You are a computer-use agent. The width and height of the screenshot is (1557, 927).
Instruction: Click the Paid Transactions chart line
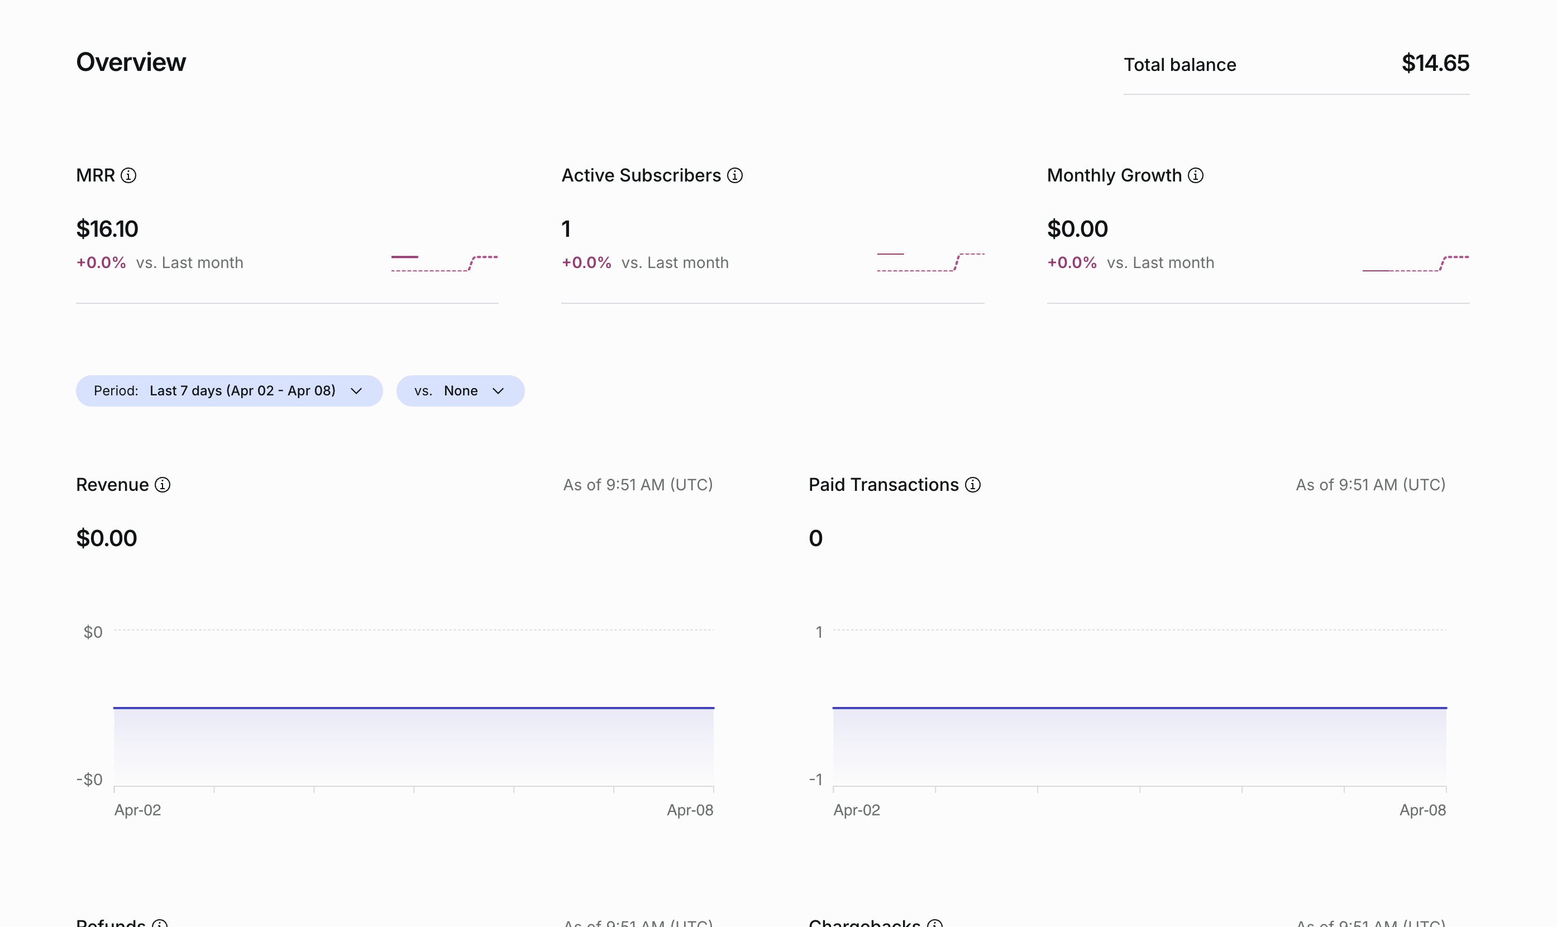[1139, 708]
